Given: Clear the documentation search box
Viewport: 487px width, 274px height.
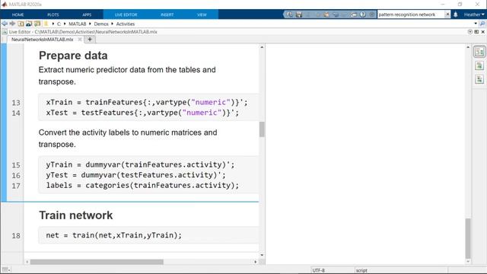Looking at the screenshot, I should point(447,14).
